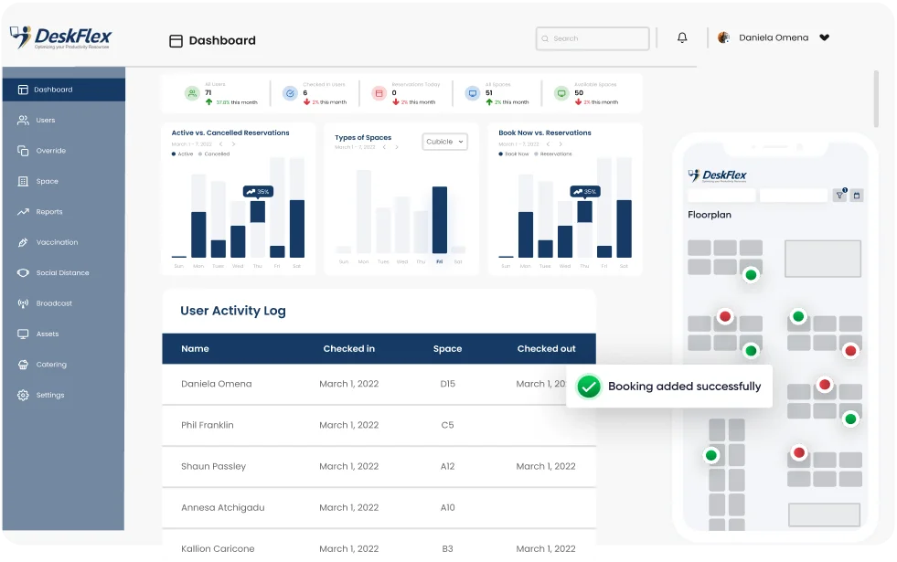Click the DeskFlex logo in mobile preview
The image size is (897, 562).
[x=718, y=175]
